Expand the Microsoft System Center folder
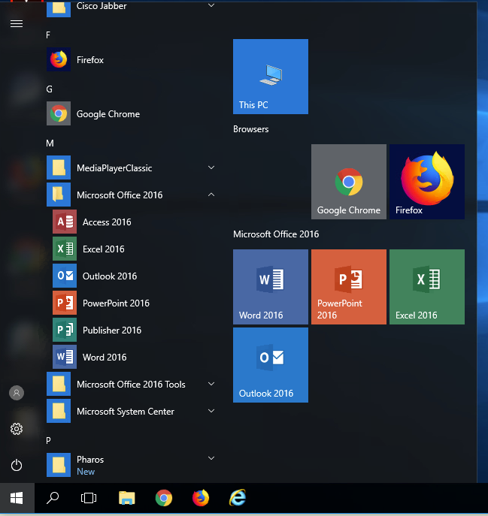This screenshot has width=488, height=516. coord(131,411)
